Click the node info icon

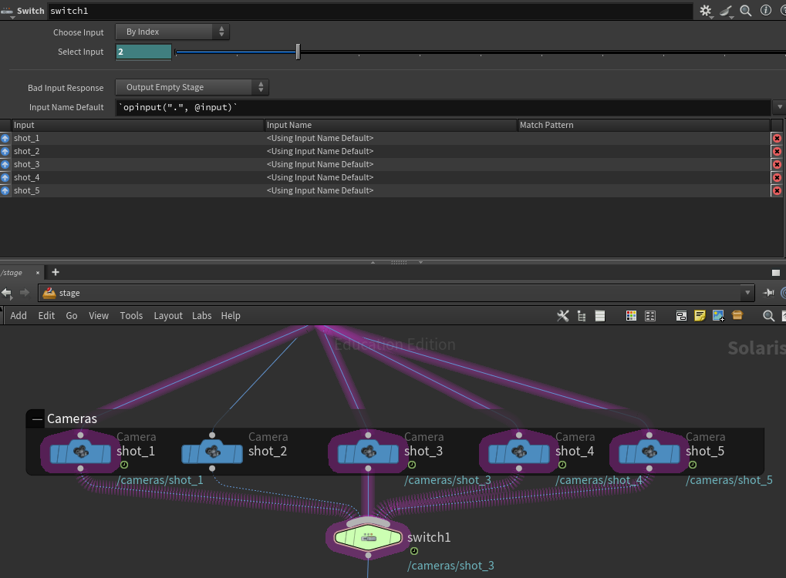[x=766, y=11]
